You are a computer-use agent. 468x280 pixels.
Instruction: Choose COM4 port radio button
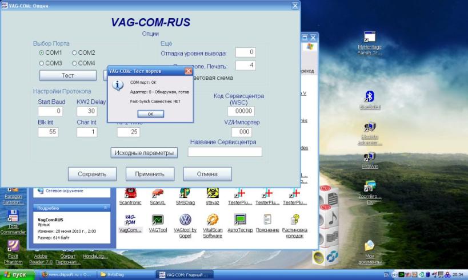(x=75, y=63)
